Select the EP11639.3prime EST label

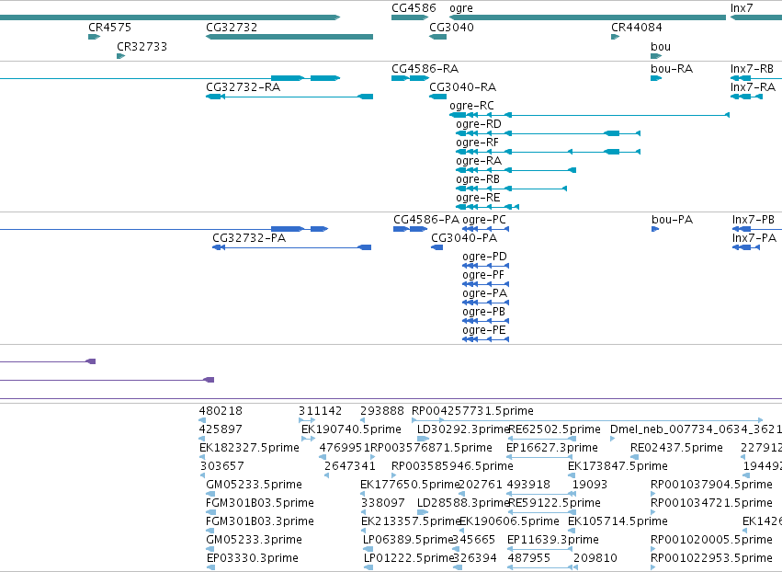pyautogui.click(x=552, y=540)
